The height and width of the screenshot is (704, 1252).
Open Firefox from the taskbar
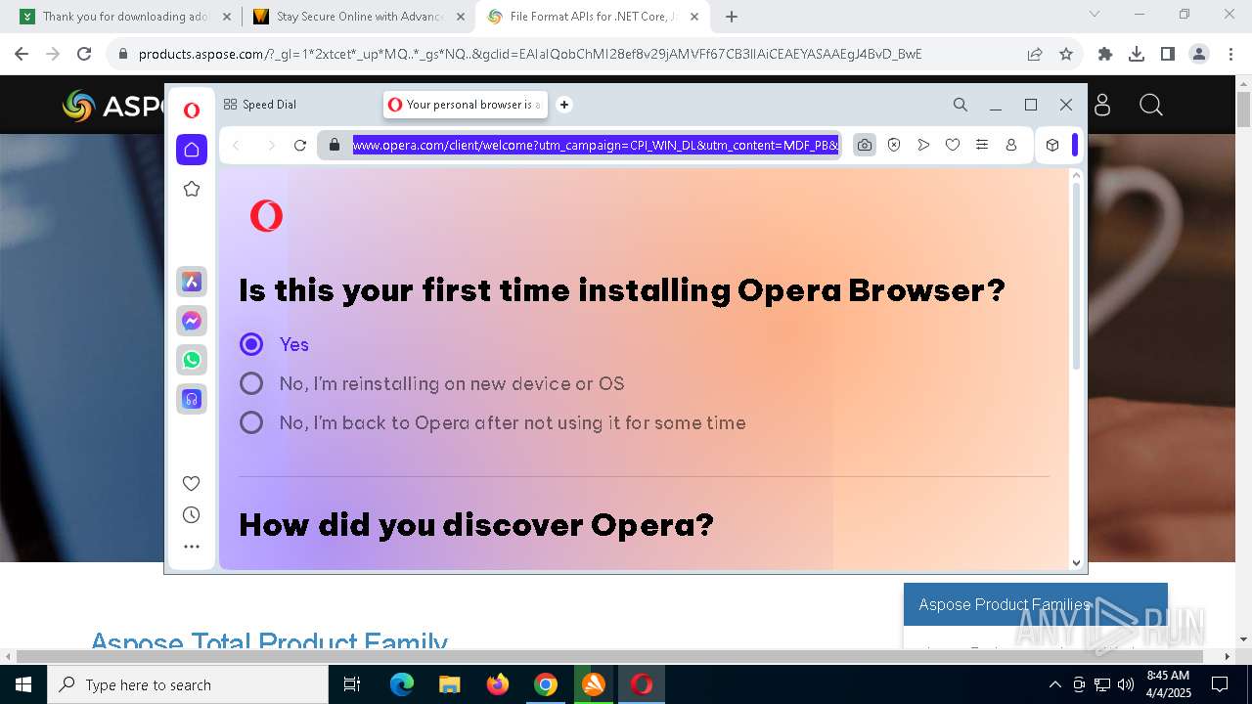[498, 684]
